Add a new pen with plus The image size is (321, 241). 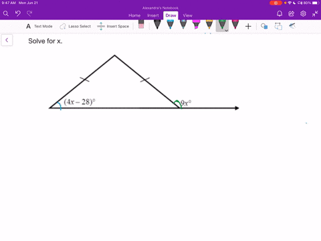[x=248, y=26]
